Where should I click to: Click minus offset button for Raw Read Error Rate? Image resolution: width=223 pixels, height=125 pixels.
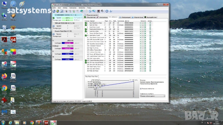[141, 23]
